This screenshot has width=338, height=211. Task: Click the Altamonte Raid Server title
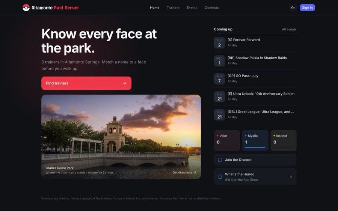tap(56, 8)
